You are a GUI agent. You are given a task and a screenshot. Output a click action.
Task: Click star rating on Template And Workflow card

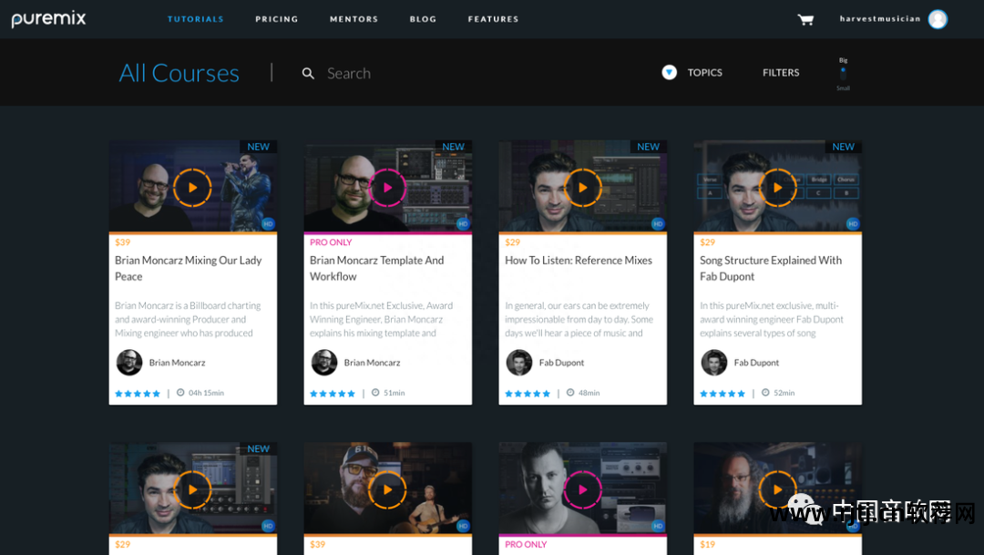[x=333, y=394]
